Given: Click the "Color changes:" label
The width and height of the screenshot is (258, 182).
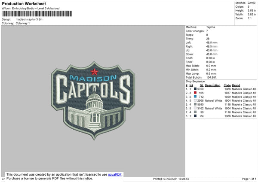Looking at the screenshot, I should 195,31.
